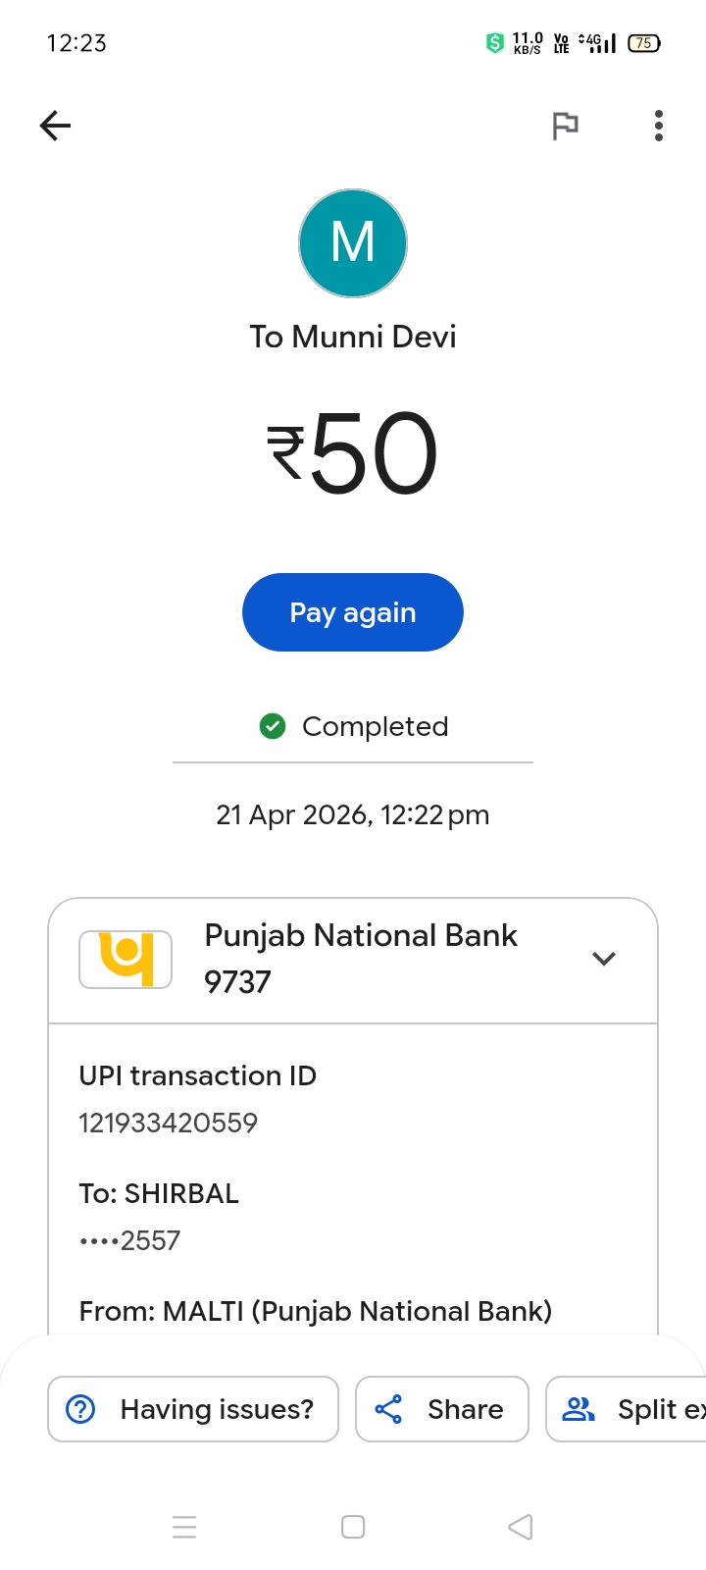
Task: Tap the green Completed checkmark icon
Action: pos(273,726)
